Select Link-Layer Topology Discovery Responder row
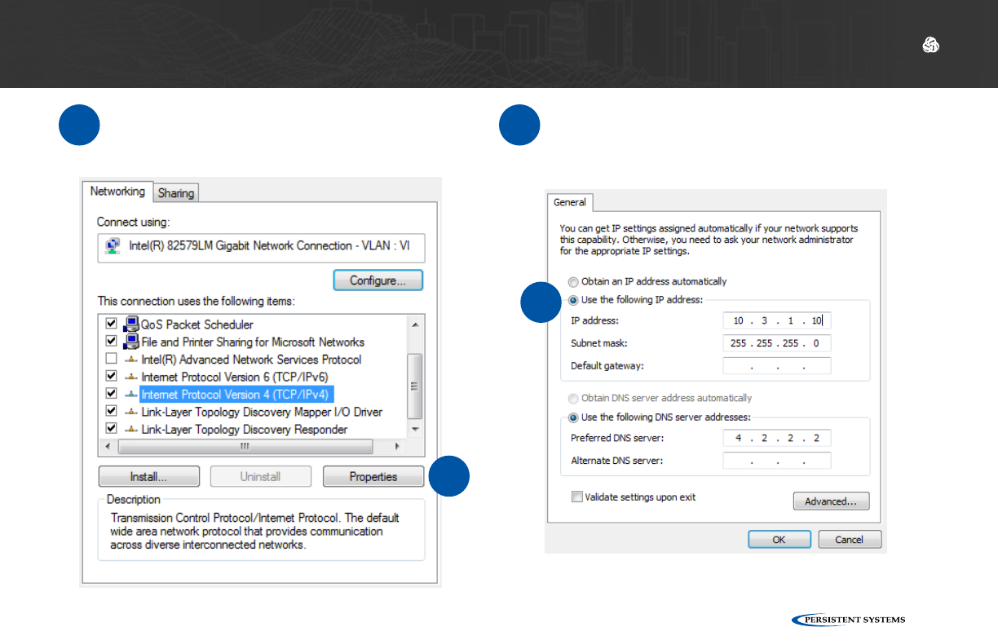Screen dimensions: 998x627 244,429
